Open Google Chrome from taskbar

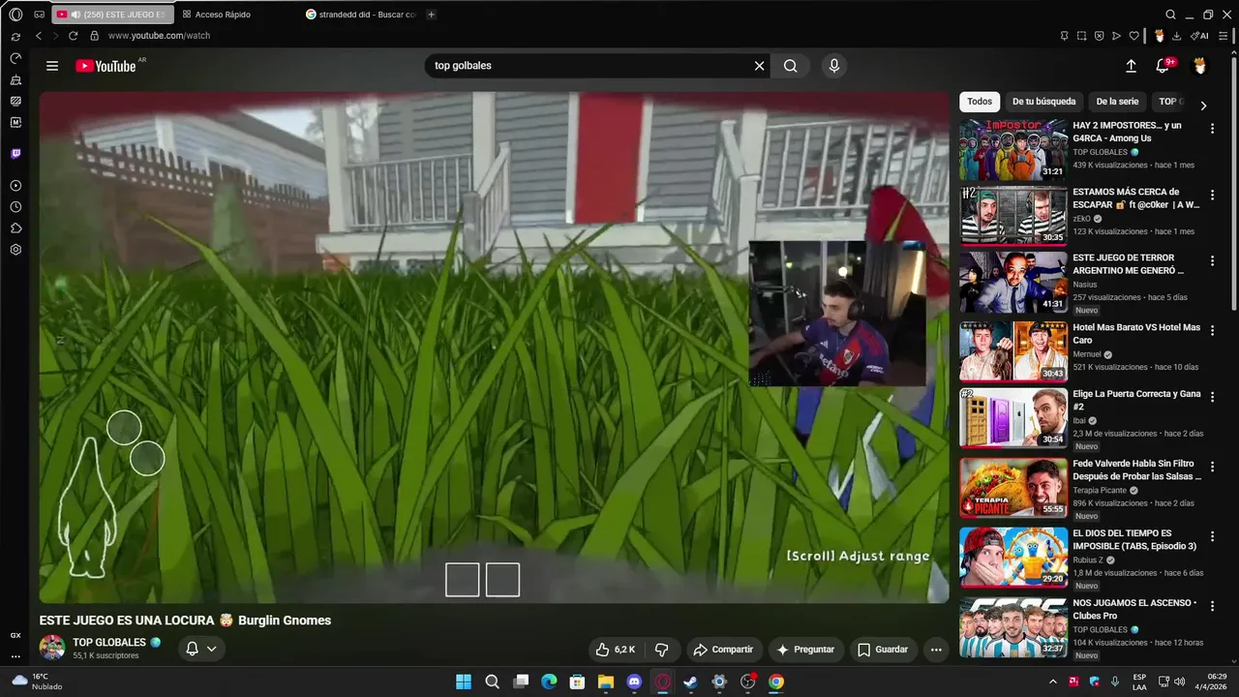776,682
